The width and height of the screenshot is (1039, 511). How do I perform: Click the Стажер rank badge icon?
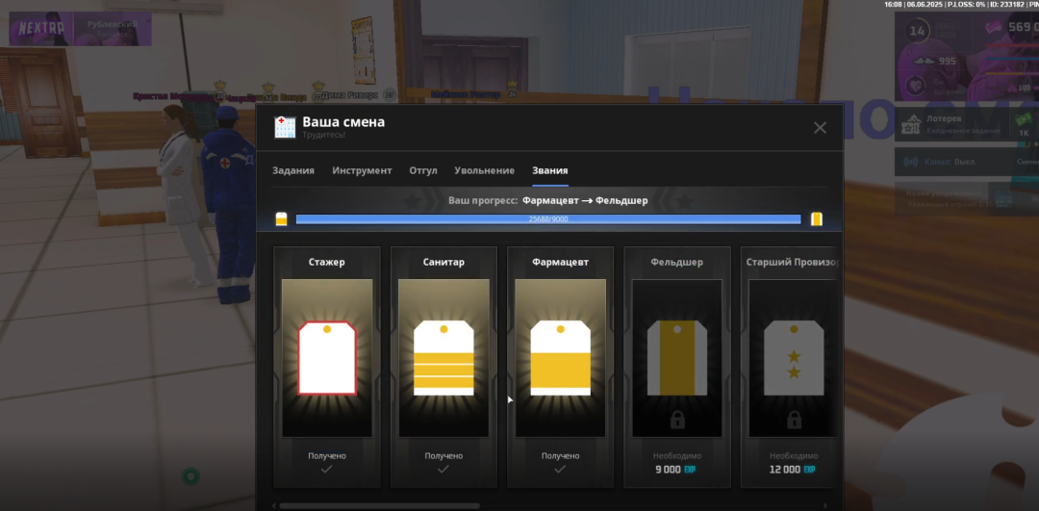(x=327, y=358)
